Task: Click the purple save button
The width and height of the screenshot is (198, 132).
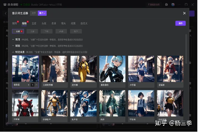Action: pos(180,23)
